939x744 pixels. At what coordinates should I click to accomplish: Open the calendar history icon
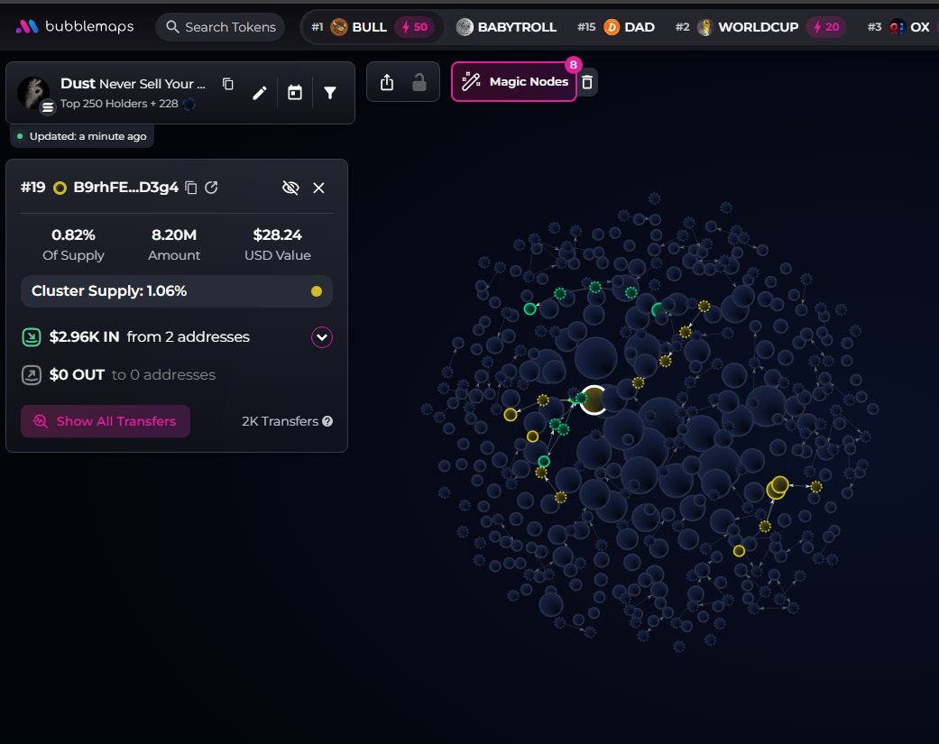(x=295, y=93)
